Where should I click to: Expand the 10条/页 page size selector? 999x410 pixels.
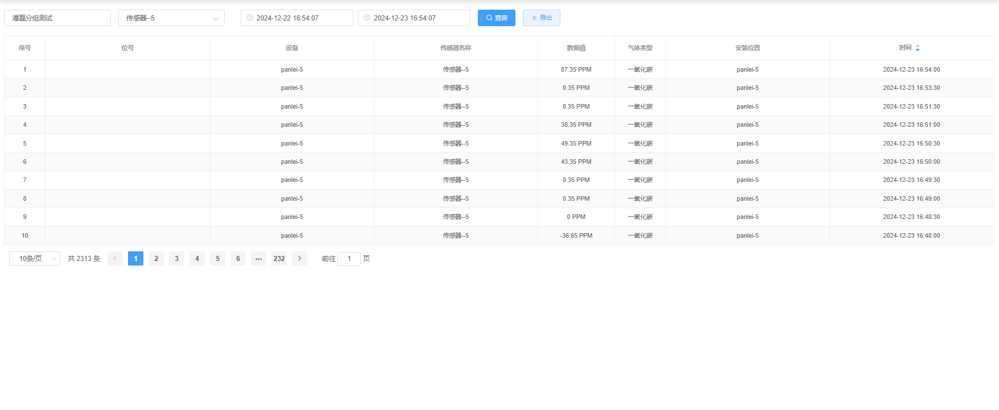35,259
